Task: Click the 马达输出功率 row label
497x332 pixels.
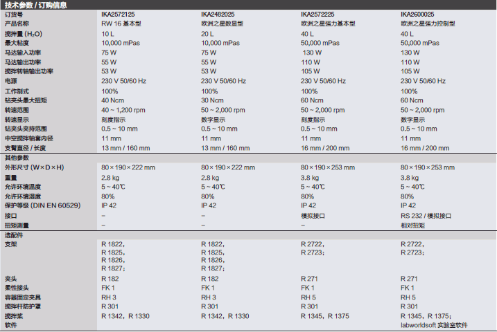Action: click(x=22, y=62)
